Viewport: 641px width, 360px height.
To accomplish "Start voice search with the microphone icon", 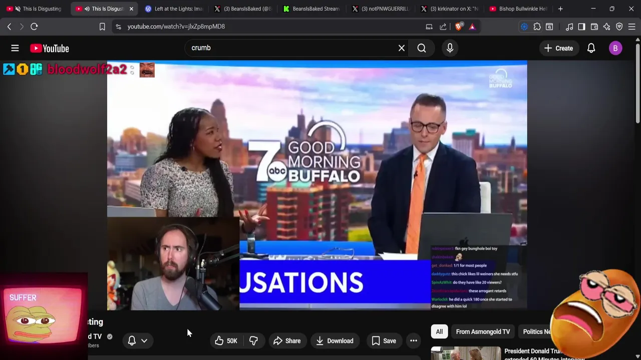I will click(x=450, y=48).
